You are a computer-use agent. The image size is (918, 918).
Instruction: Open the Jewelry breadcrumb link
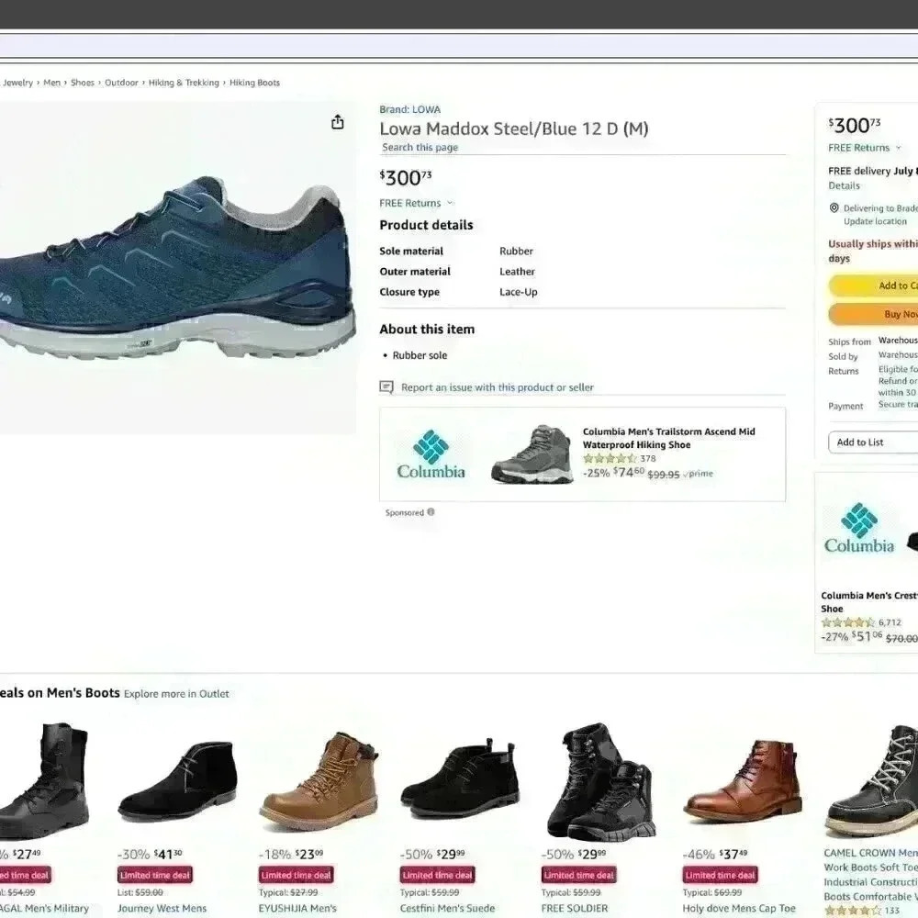point(17,83)
